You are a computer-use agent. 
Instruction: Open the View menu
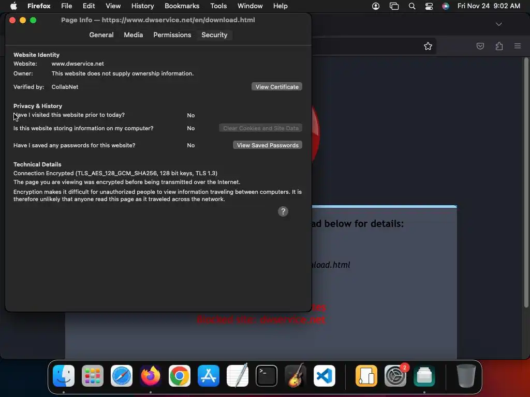(x=113, y=6)
